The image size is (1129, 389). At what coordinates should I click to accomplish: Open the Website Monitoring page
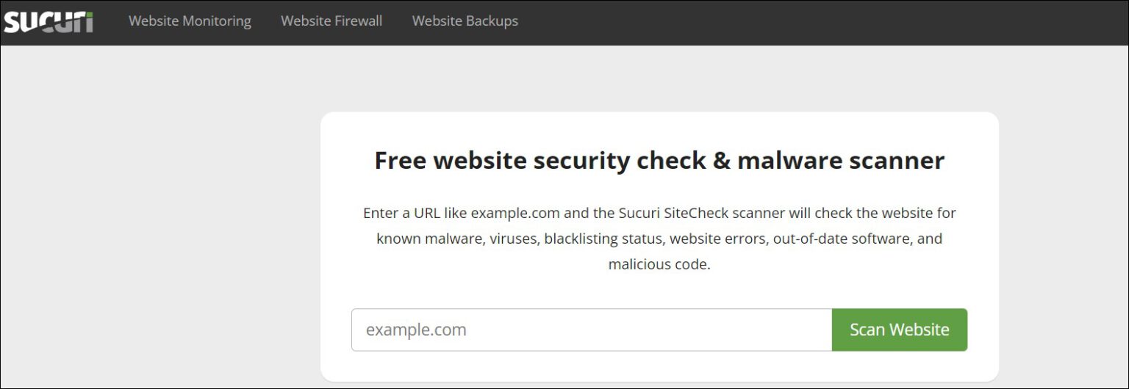tap(190, 21)
